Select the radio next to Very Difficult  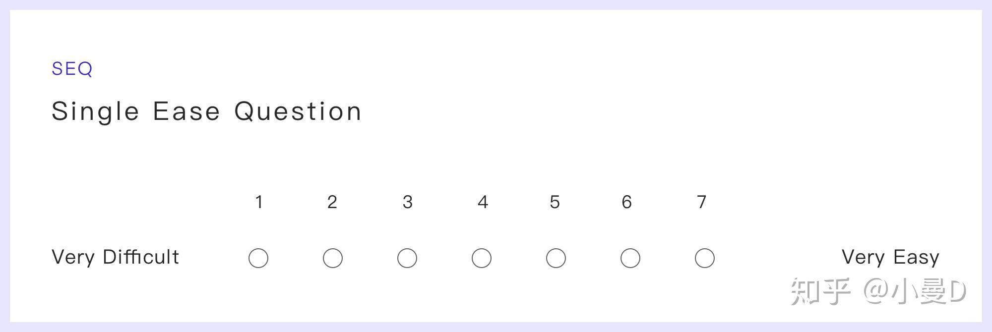click(x=258, y=258)
